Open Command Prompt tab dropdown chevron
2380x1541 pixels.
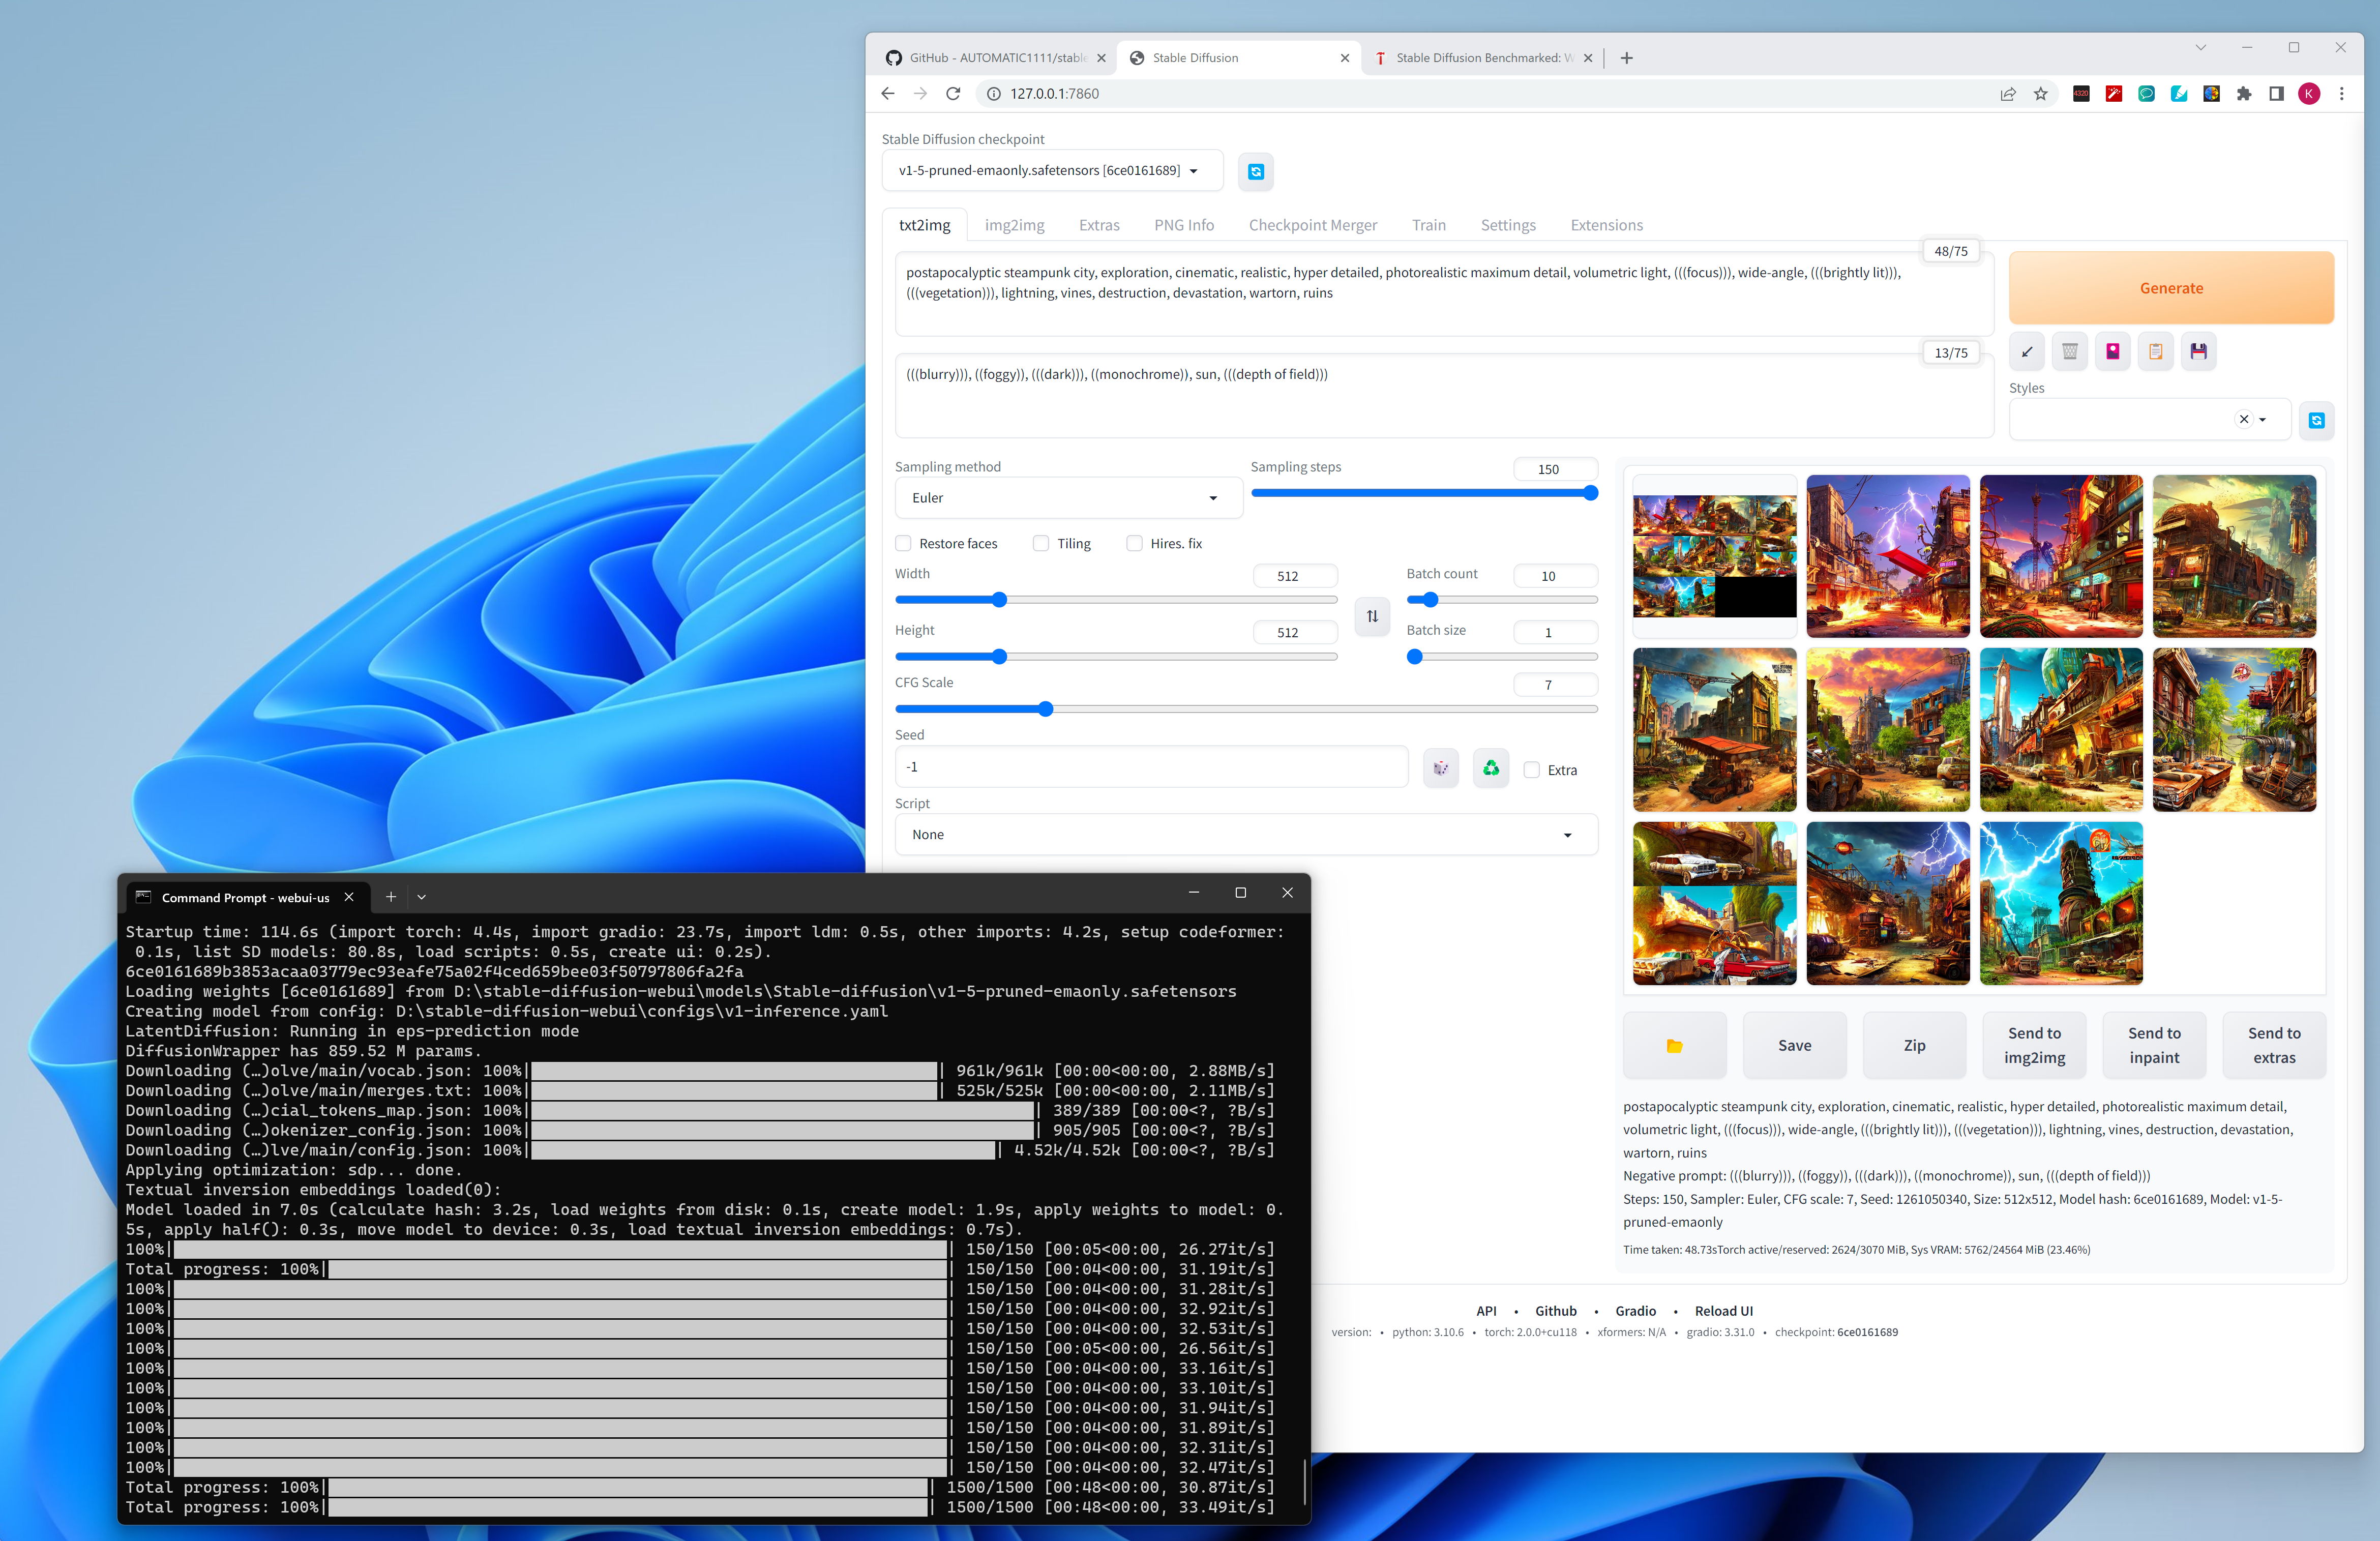point(421,897)
